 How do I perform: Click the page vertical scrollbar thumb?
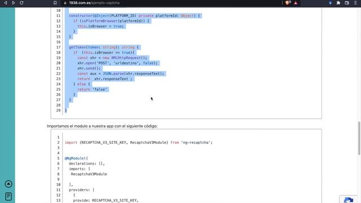pyautogui.click(x=359, y=138)
